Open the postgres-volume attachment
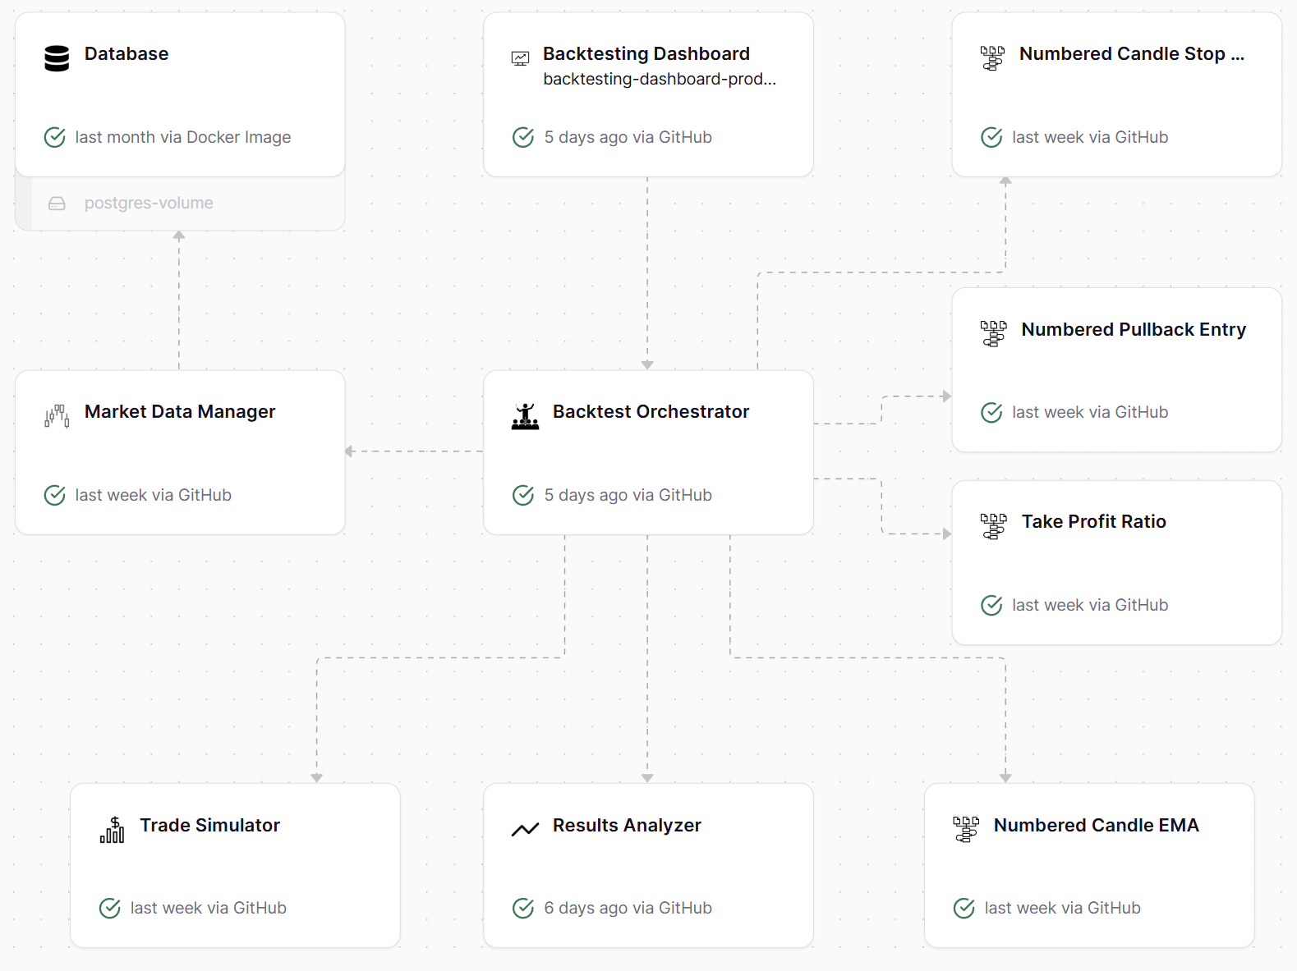Viewport: 1297px width, 971px height. (149, 204)
